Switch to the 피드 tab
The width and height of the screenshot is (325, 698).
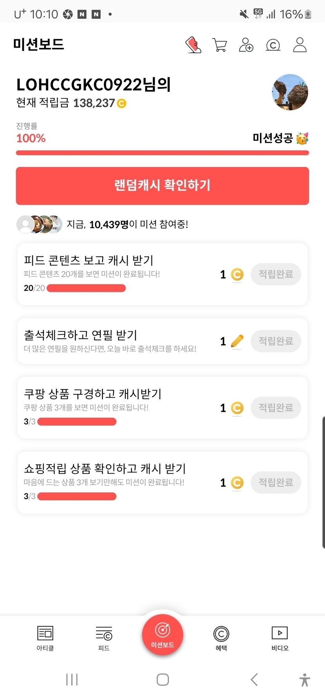[104, 638]
